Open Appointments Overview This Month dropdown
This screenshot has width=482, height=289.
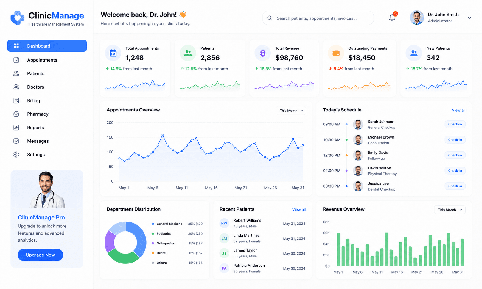[291, 111]
